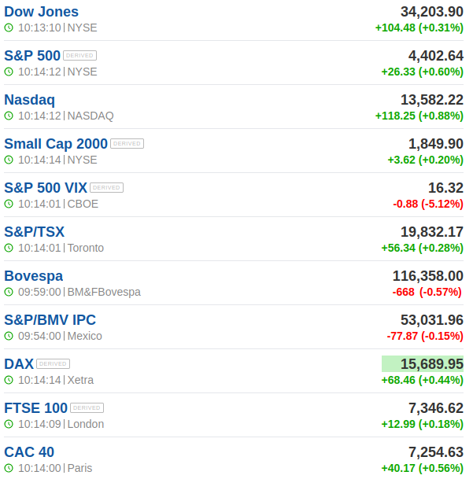The height and width of the screenshot is (479, 473).
Task: Open the CAC 40 index link
Action: click(29, 452)
